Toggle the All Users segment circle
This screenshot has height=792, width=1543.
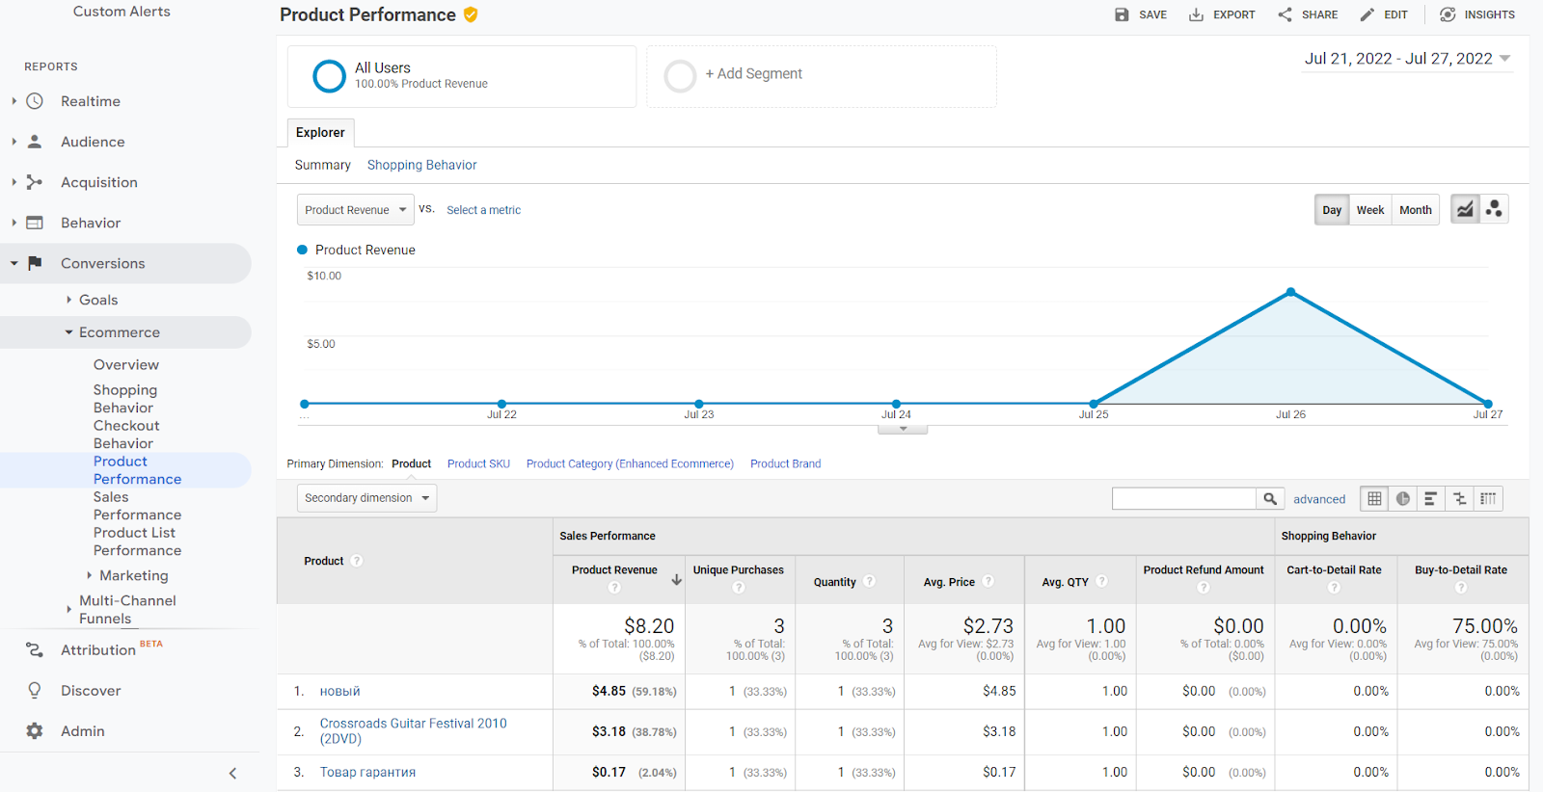point(329,76)
